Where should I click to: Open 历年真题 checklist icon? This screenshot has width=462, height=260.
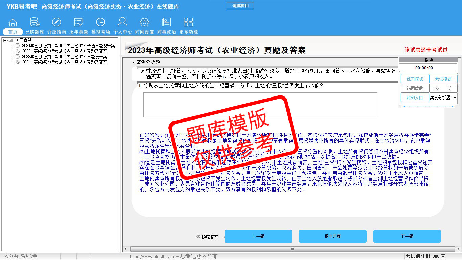pos(78,23)
